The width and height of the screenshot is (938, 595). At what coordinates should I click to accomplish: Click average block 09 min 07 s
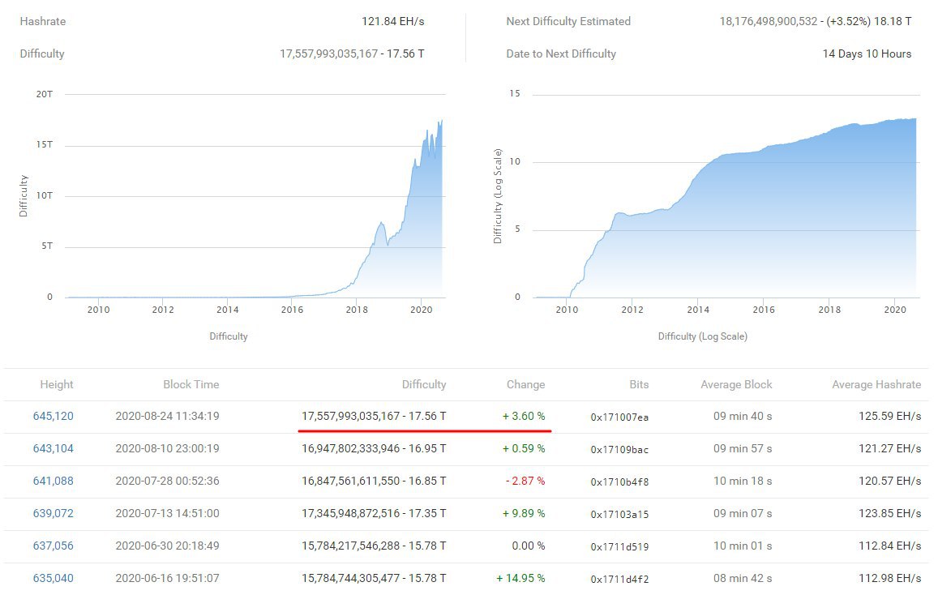pos(743,513)
